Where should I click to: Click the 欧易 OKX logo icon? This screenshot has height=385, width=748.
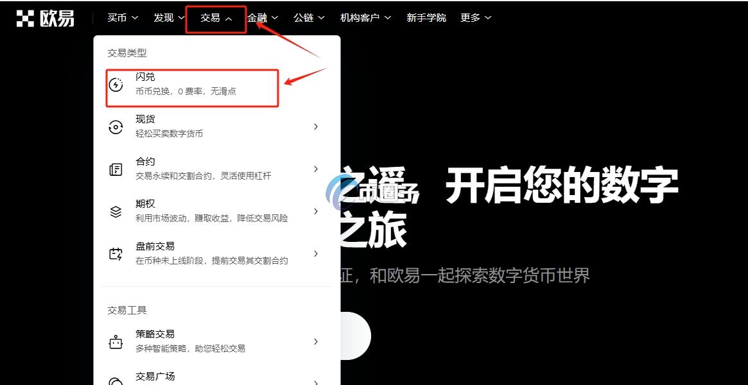pos(26,17)
